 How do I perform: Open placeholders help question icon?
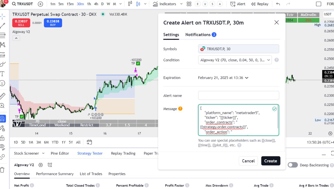[x=239, y=145]
